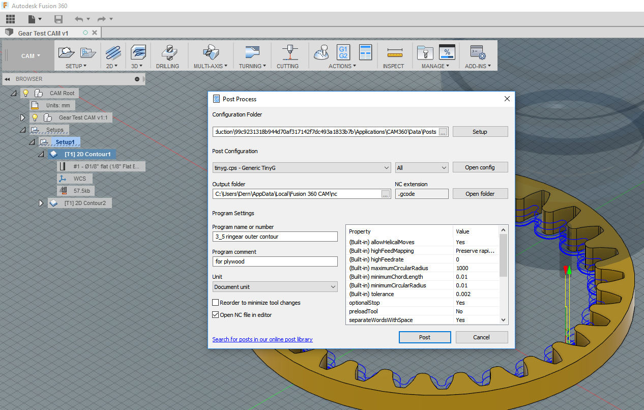Viewport: 644px width, 410px height.
Task: Collapse the Setup1 tree node
Action: (x=32, y=142)
